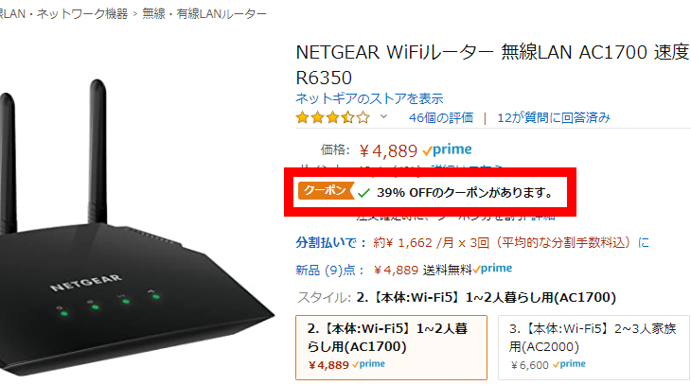The width and height of the screenshot is (691, 385).
Task: Click the NETGEAR router product image
Action: click(x=123, y=236)
